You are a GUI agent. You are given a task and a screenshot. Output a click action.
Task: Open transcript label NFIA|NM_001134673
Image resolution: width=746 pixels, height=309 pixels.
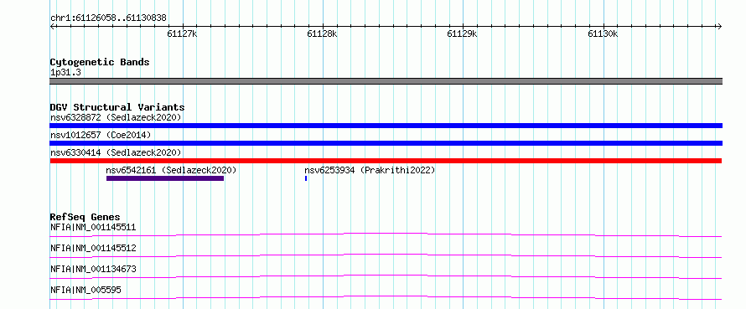click(x=93, y=269)
